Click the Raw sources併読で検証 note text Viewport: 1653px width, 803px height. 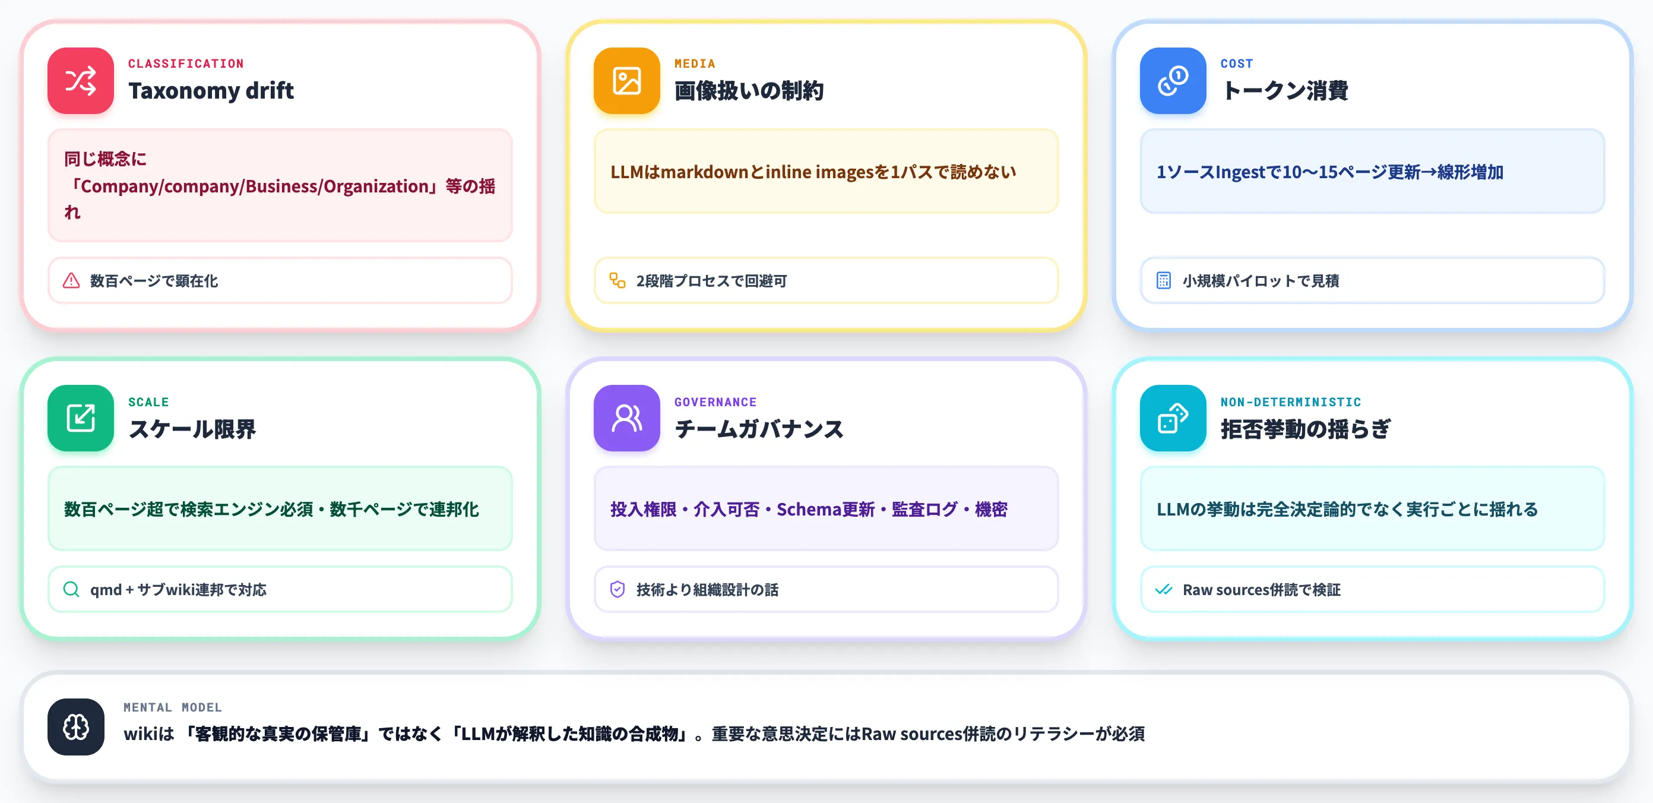[1262, 589]
